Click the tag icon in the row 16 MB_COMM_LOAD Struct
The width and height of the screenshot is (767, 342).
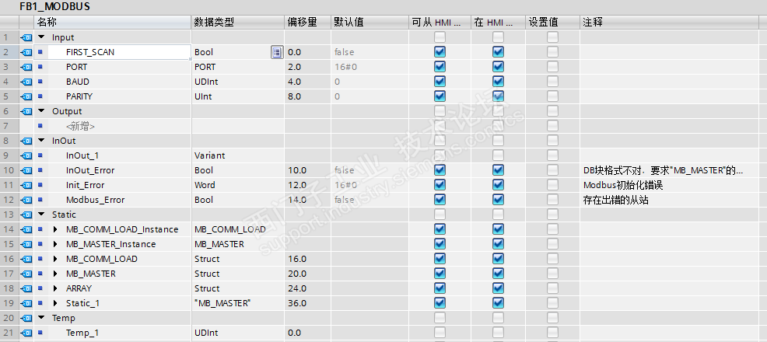click(x=26, y=259)
